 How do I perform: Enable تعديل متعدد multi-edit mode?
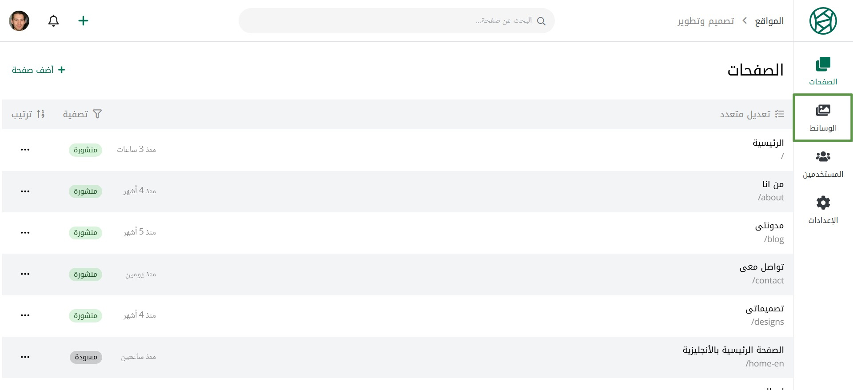pyautogui.click(x=752, y=114)
